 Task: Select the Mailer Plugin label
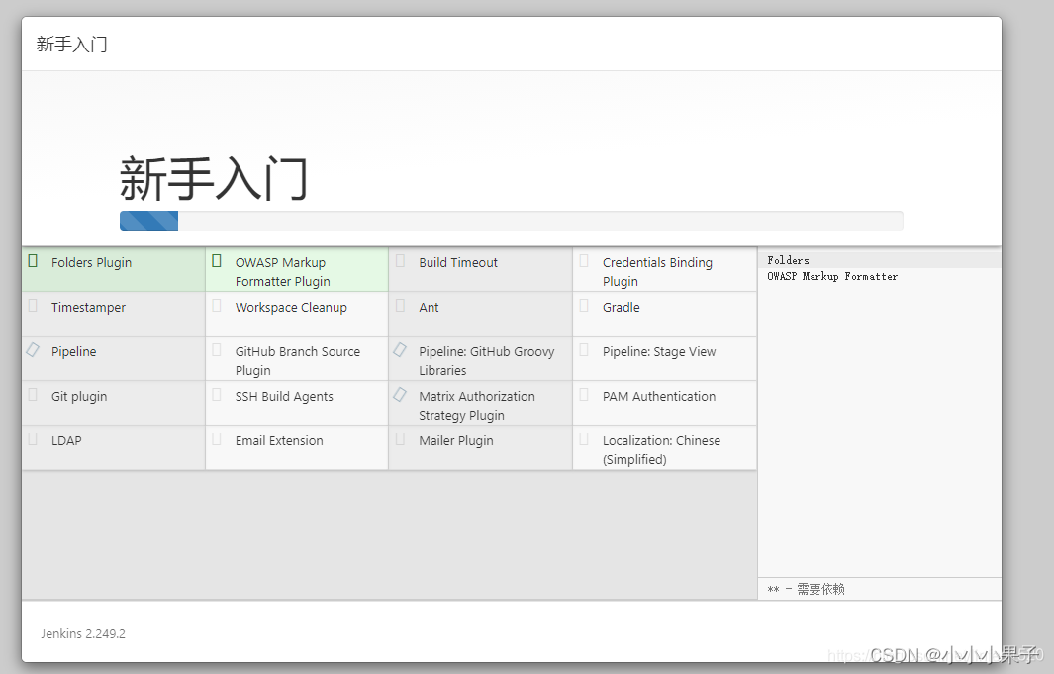(x=456, y=440)
